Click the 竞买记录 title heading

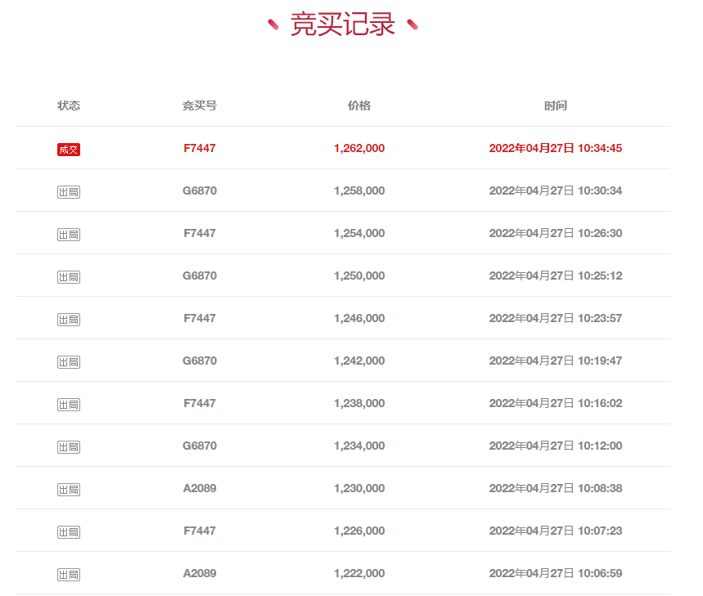(x=343, y=25)
